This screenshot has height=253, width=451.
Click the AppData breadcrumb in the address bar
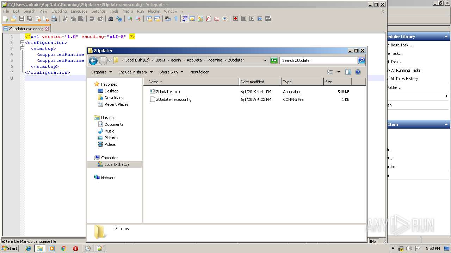click(x=194, y=60)
